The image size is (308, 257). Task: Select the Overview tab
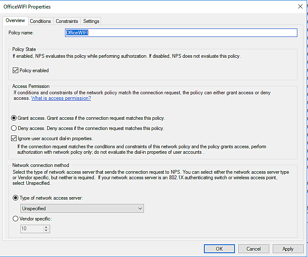15,21
